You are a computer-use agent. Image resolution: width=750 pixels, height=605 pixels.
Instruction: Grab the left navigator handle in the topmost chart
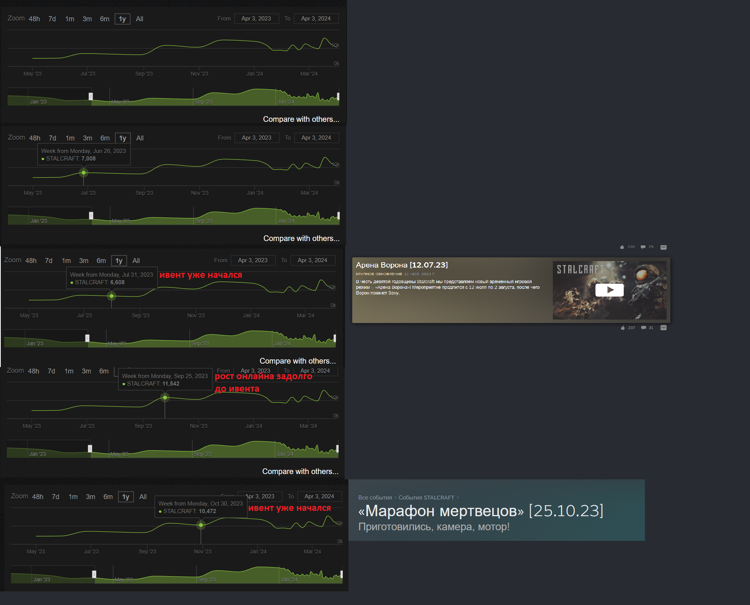click(x=91, y=96)
